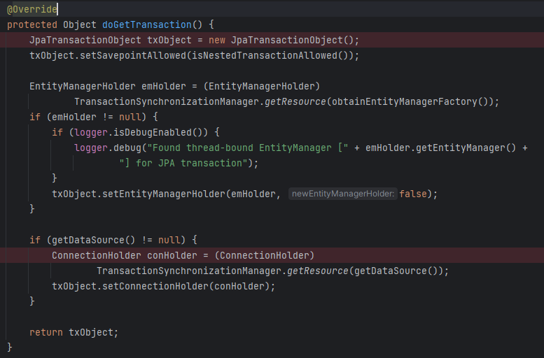Click null in the emHolder condition
Image resolution: width=544 pixels, height=358 pixels.
(x=130, y=117)
